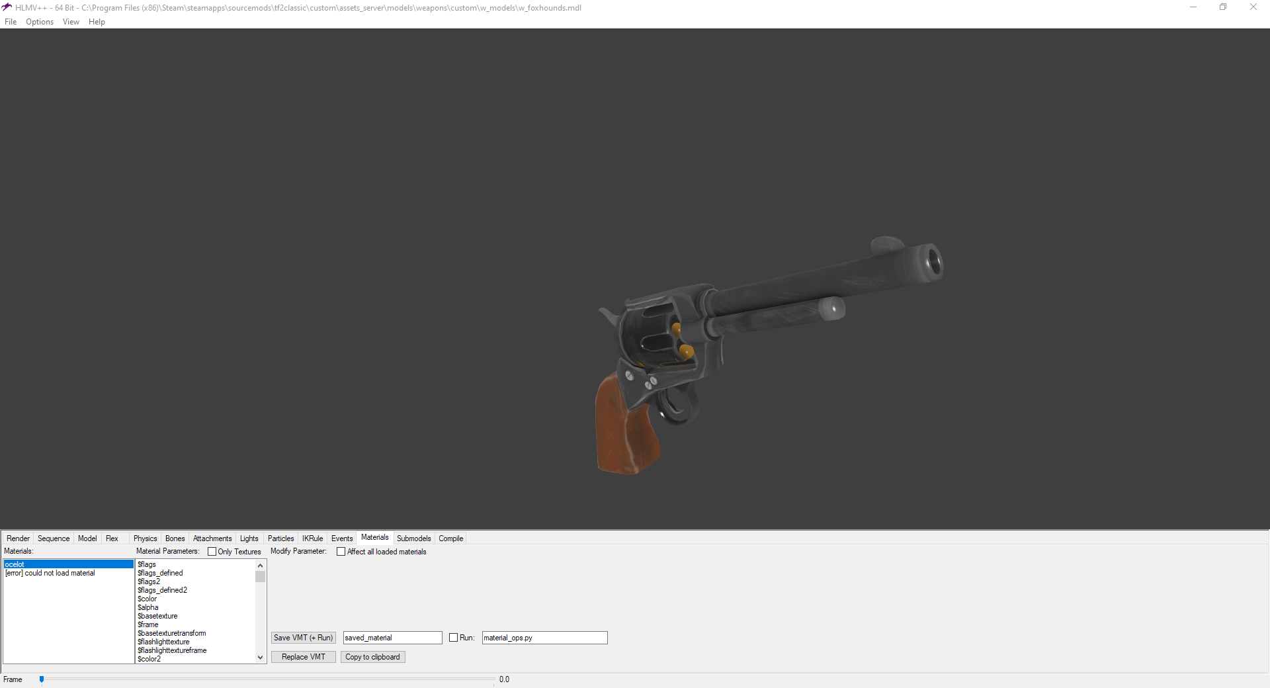
Task: Close the HLMV++ window
Action: point(1253,7)
